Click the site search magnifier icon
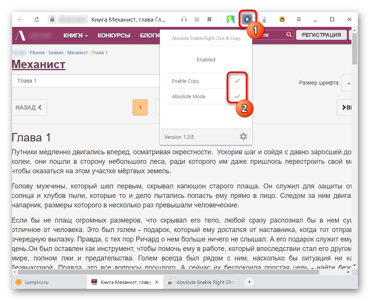370x301 pixels. pyautogui.click(x=289, y=34)
